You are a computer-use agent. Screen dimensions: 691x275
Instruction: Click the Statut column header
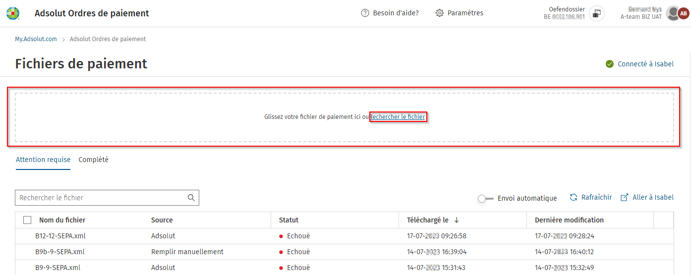289,220
